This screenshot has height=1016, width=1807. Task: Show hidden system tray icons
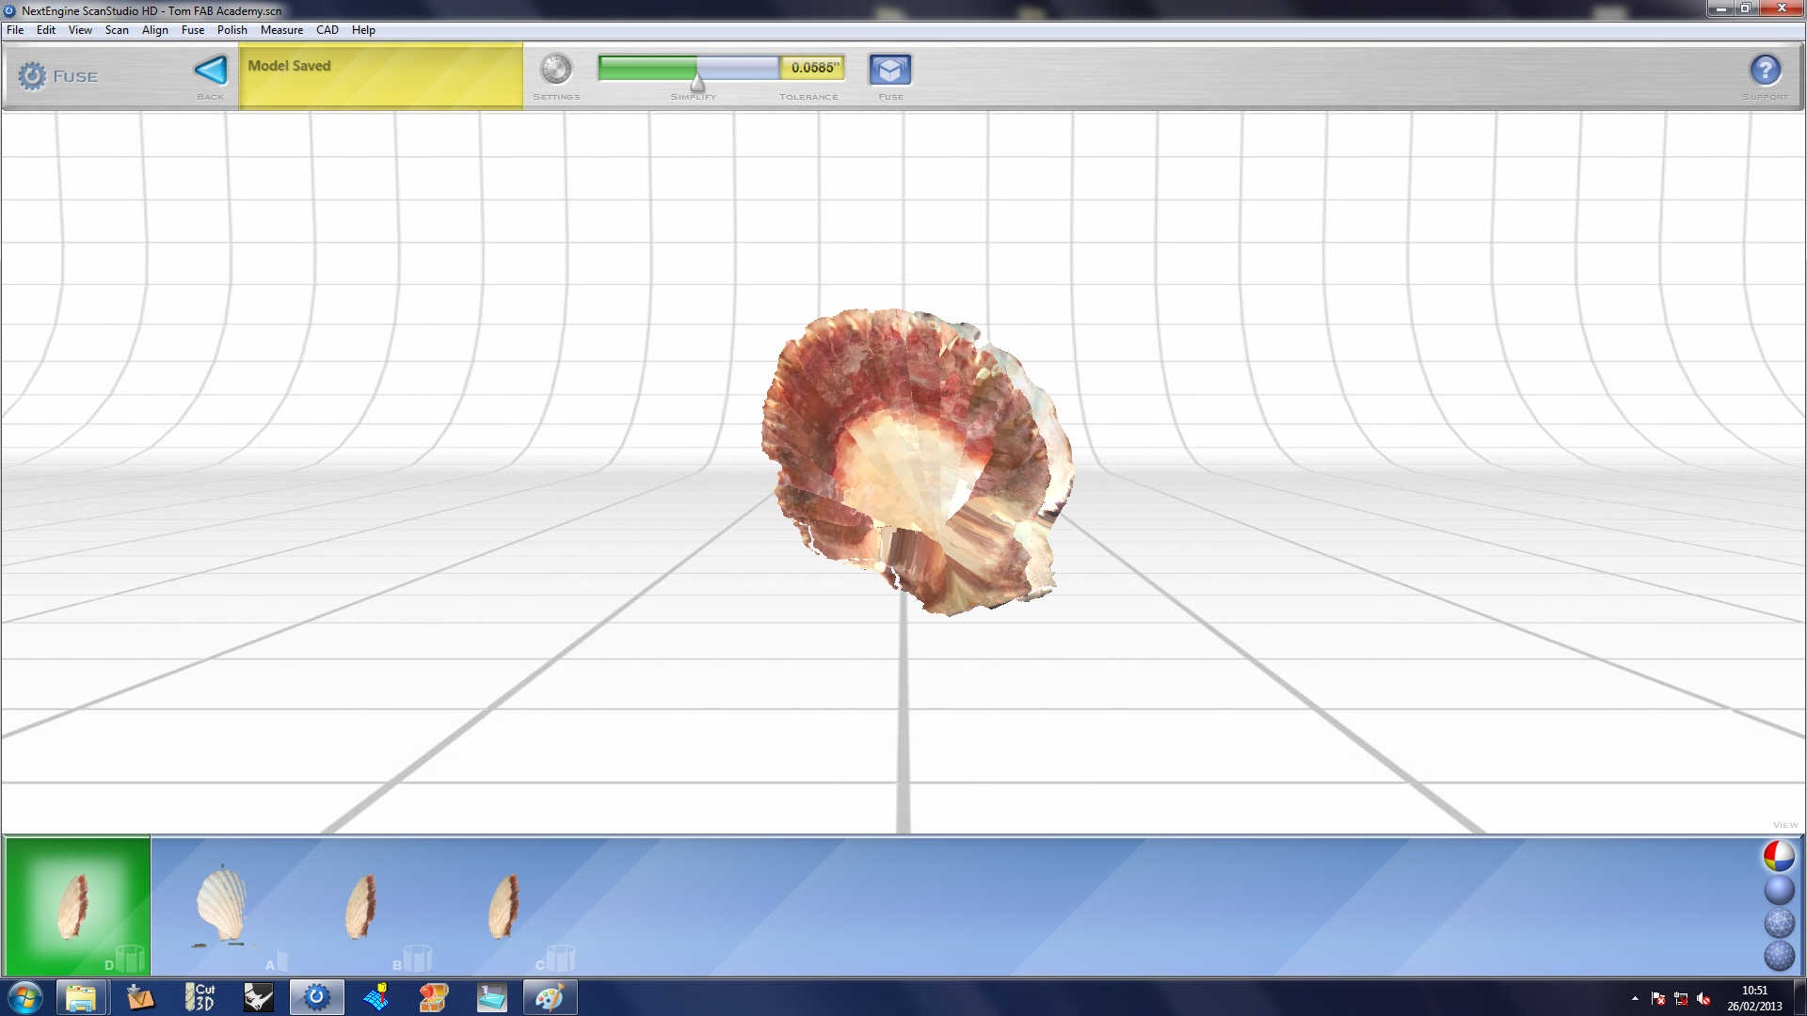[x=1635, y=998]
